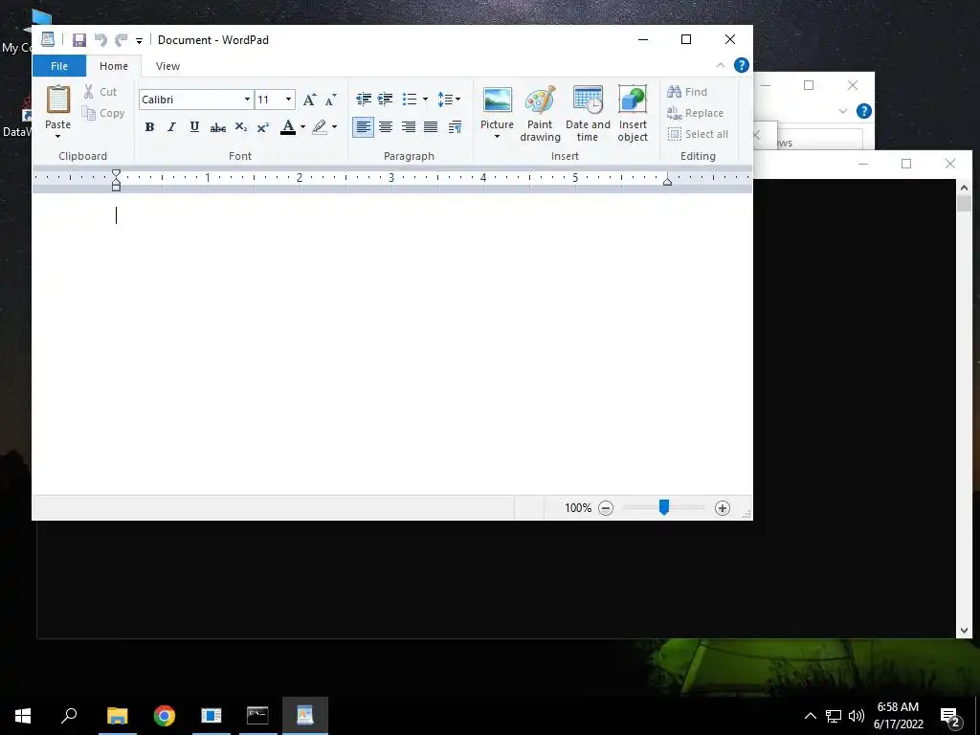
Task: Toggle Bold formatting
Action: click(149, 127)
